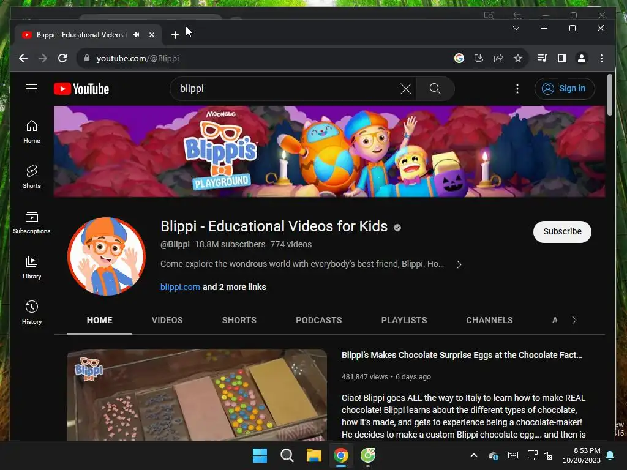Image resolution: width=627 pixels, height=470 pixels.
Task: Open YouTube settings three-dot menu
Action: click(517, 89)
